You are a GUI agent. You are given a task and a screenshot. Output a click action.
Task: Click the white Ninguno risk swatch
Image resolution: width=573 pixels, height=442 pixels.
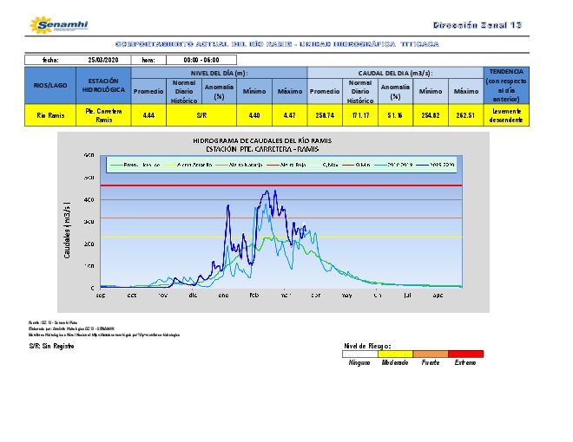[x=361, y=354]
